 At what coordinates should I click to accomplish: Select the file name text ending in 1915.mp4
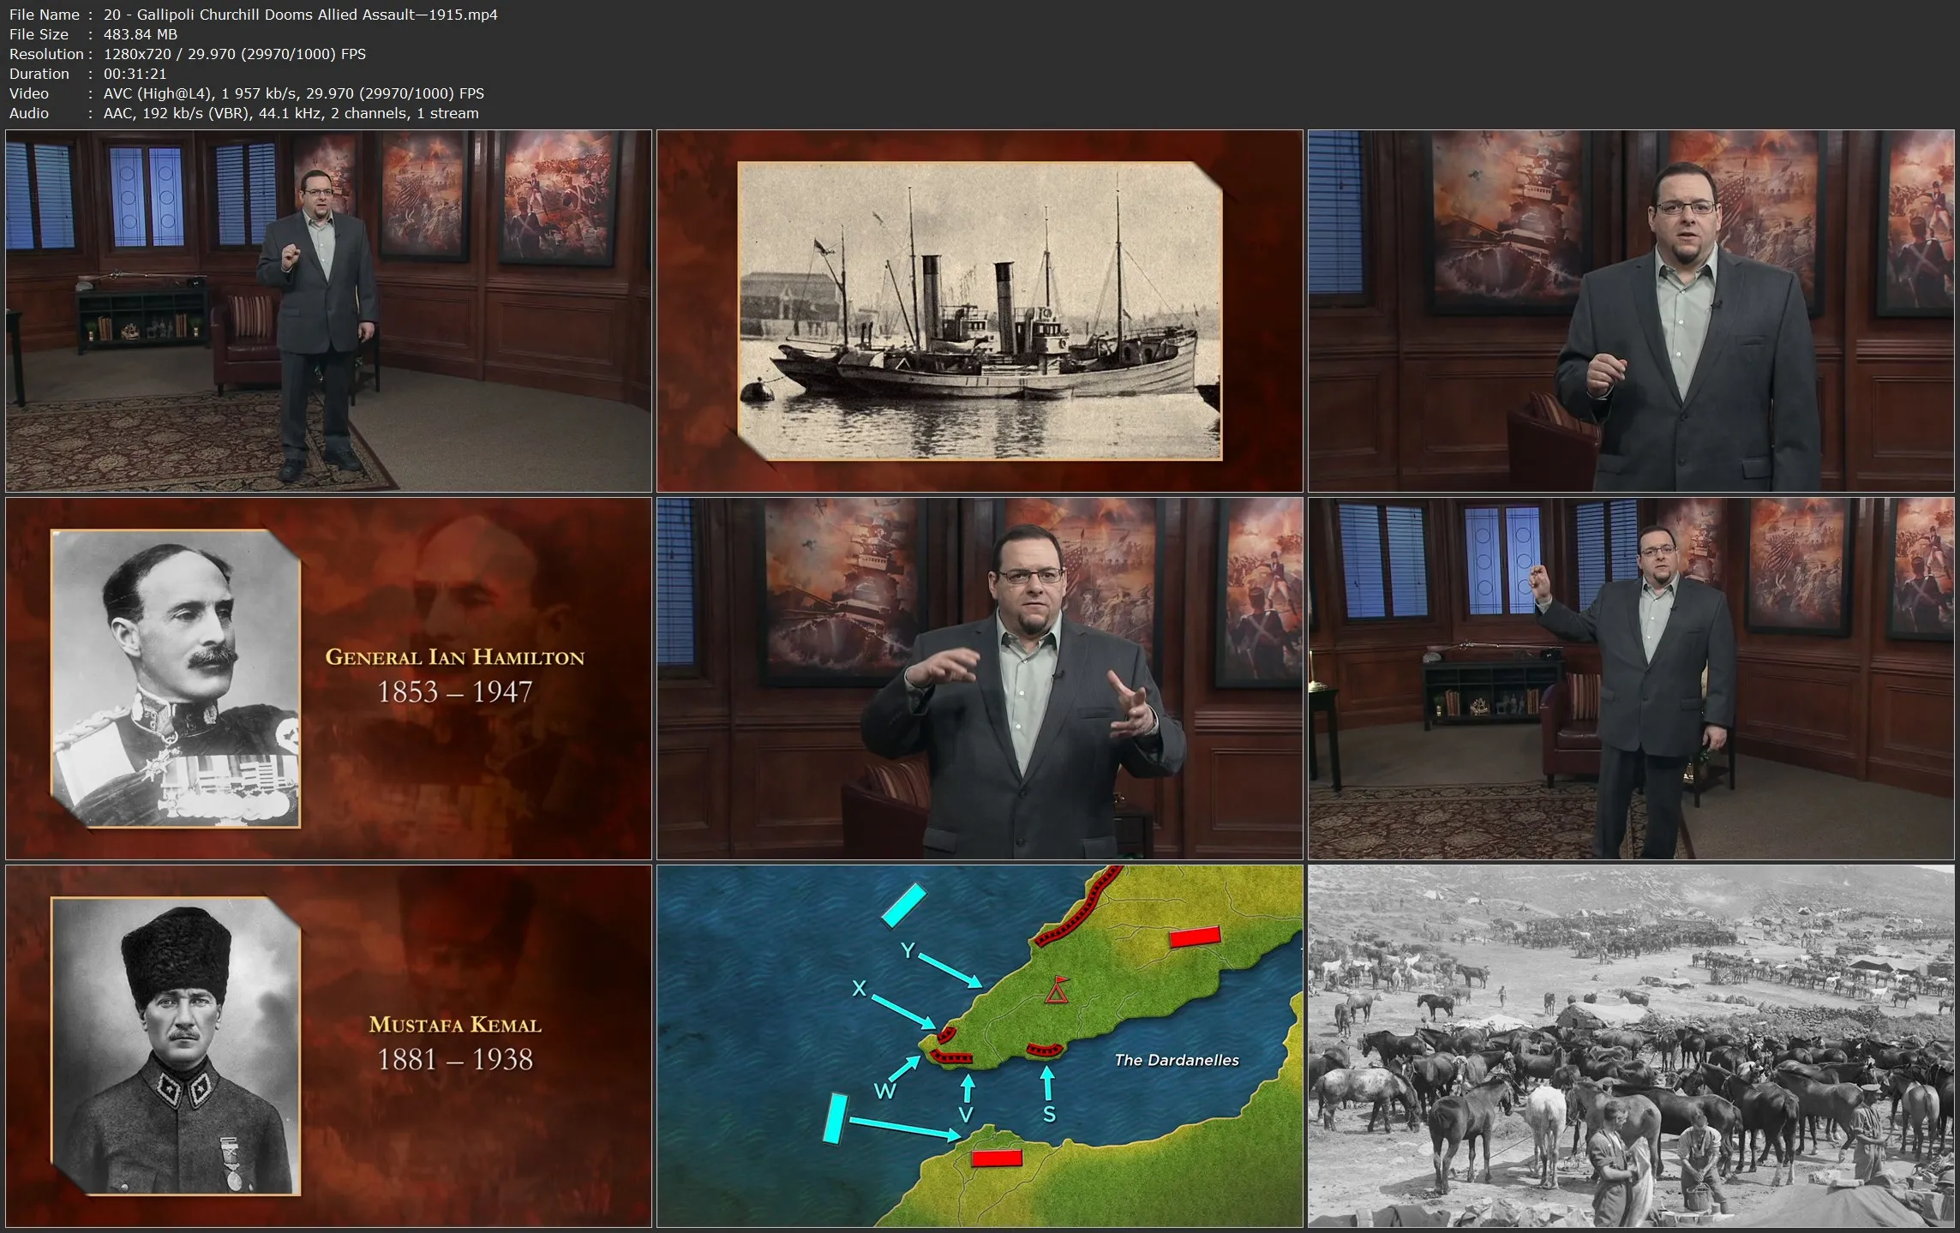301,15
